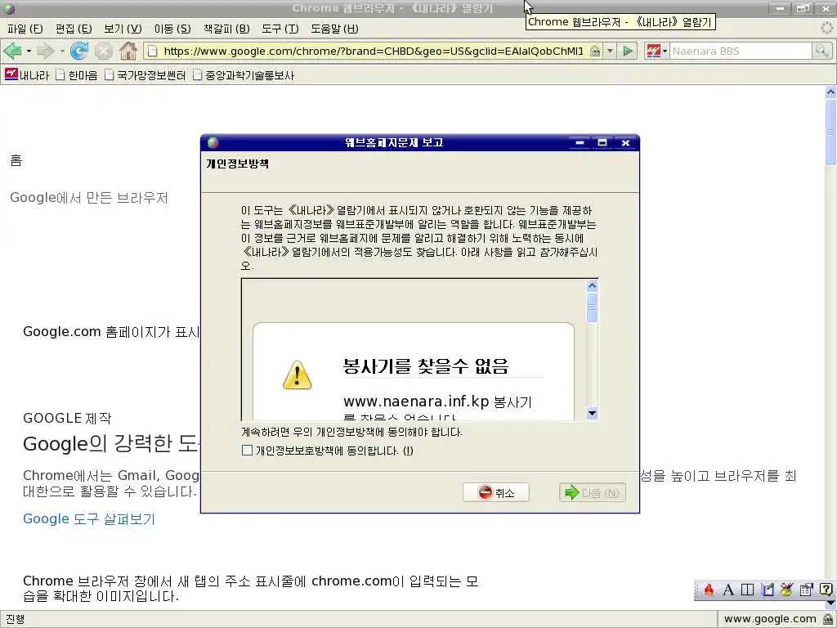Open the 책갈피 (B) menu
Screen dimensions: 837x628
[x=226, y=29]
